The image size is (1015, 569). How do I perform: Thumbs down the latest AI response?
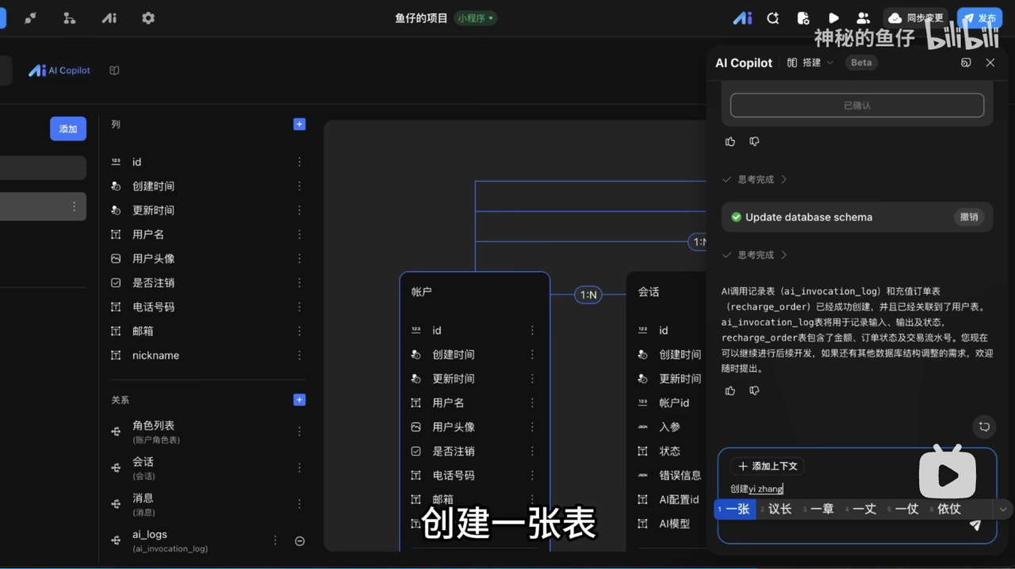[754, 391]
